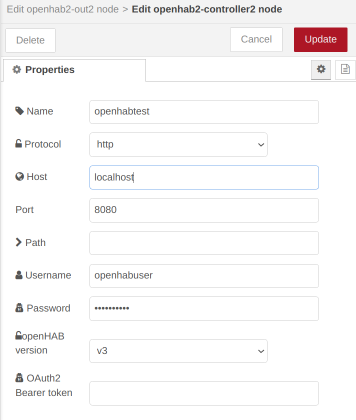The image size is (356, 420).
Task: Select https from the Protocol dropdown arrow
Action: pyautogui.click(x=260, y=144)
